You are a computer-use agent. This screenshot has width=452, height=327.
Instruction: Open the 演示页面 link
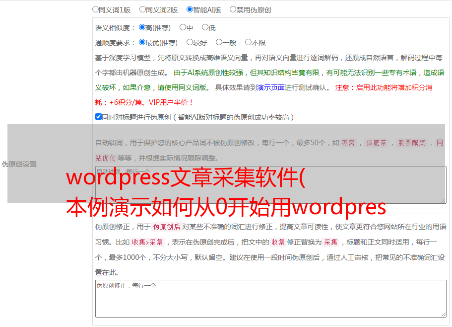(x=271, y=87)
